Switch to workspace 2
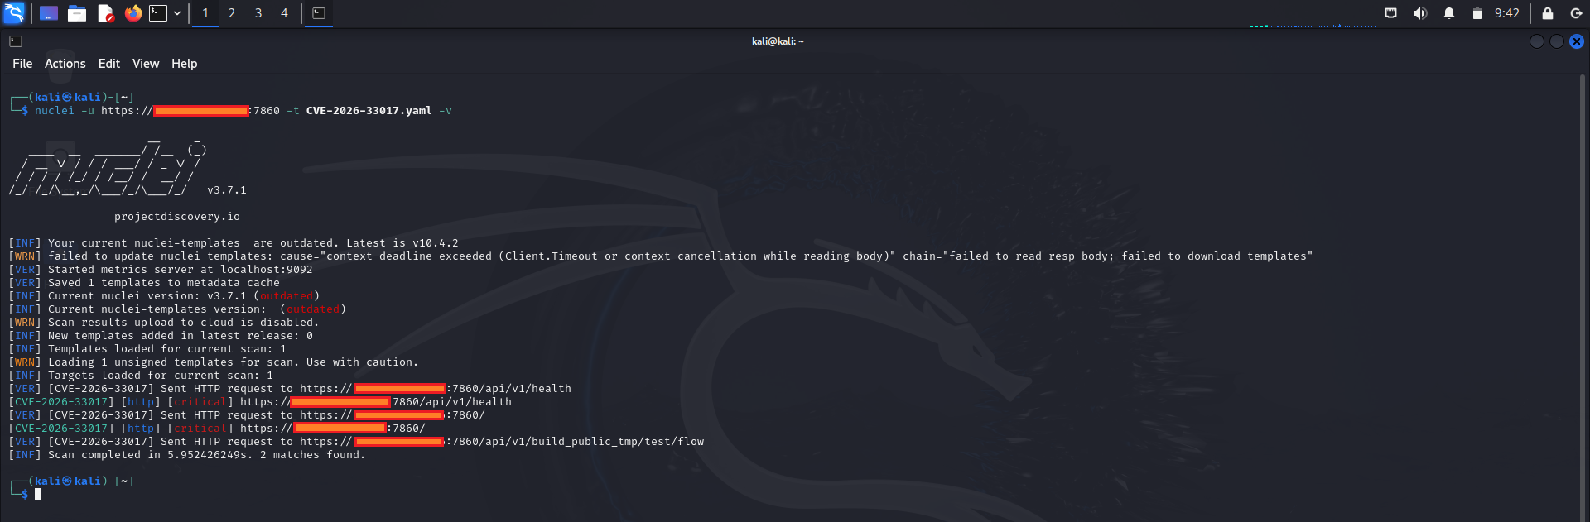The image size is (1590, 522). [231, 12]
